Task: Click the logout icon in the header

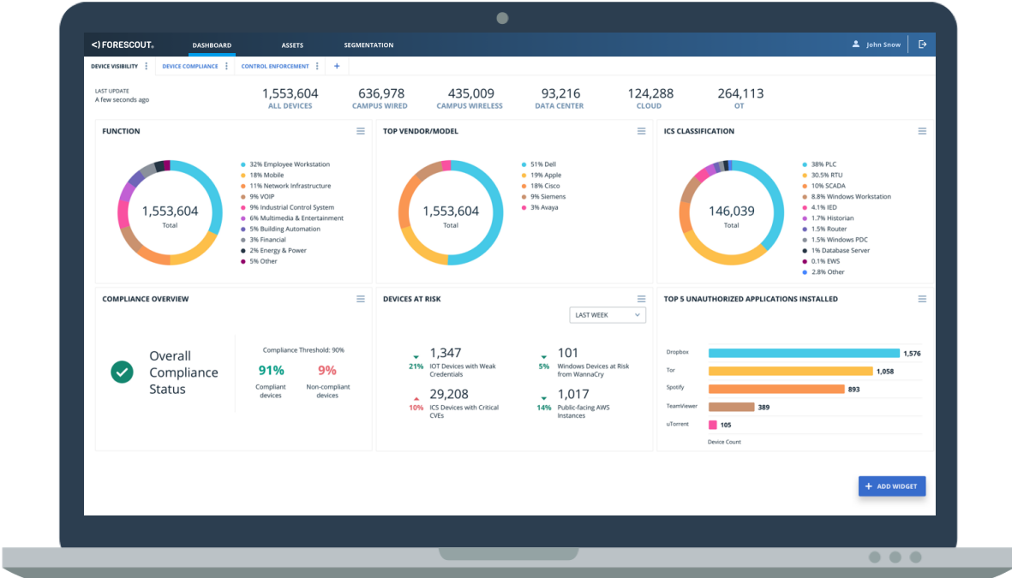Action: (922, 45)
